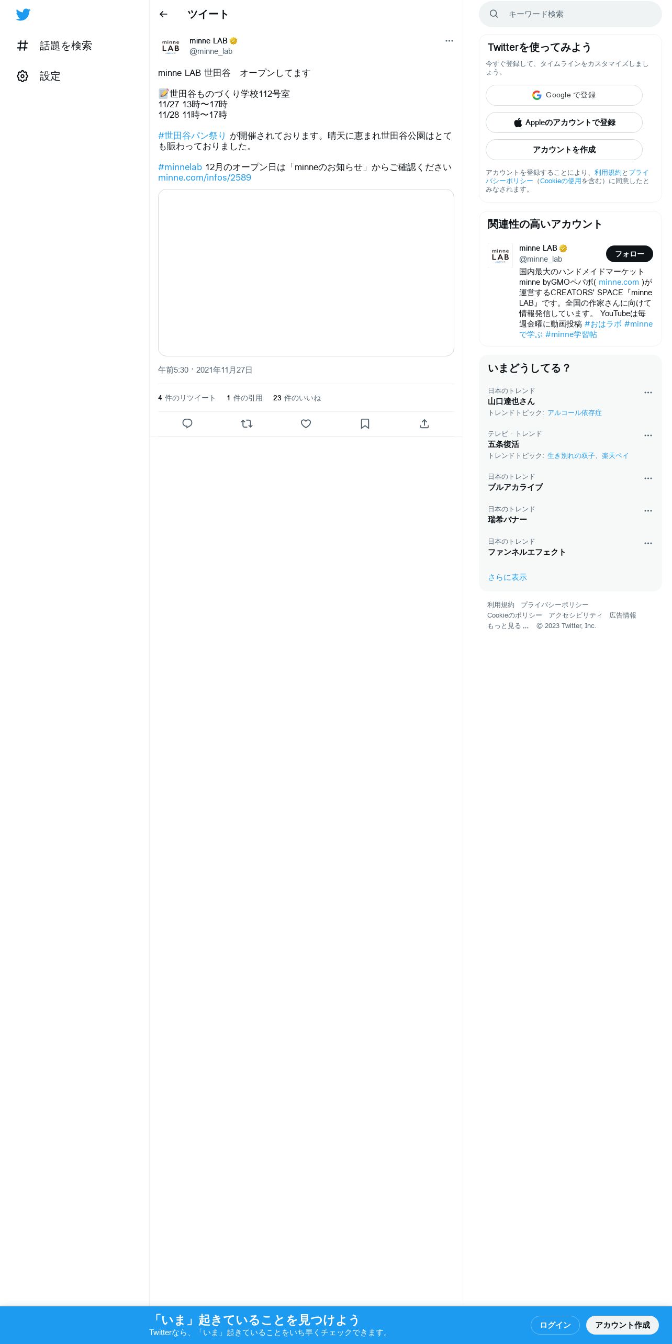The width and height of the screenshot is (672, 1344).
Task: Open footer 広告情報 link
Action: (x=623, y=615)
